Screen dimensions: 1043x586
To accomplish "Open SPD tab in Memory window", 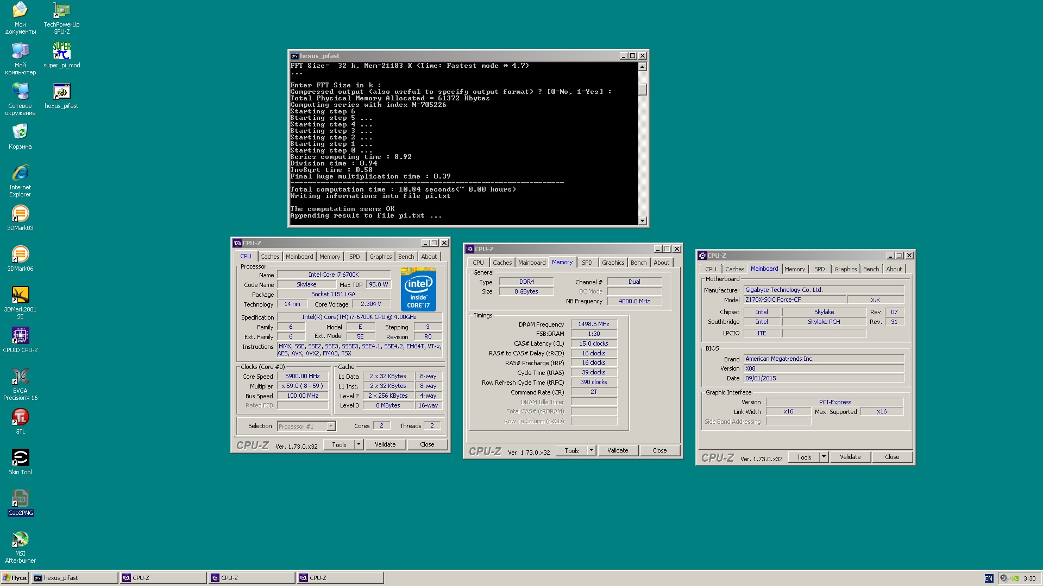I will [x=587, y=263].
